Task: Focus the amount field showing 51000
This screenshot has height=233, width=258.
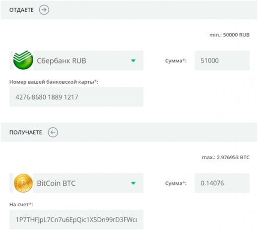Action: click(x=222, y=60)
